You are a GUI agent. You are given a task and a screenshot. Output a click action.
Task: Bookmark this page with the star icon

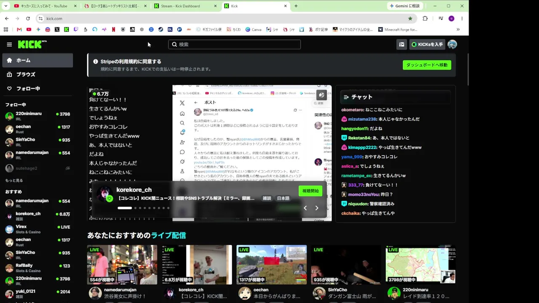coord(410,19)
